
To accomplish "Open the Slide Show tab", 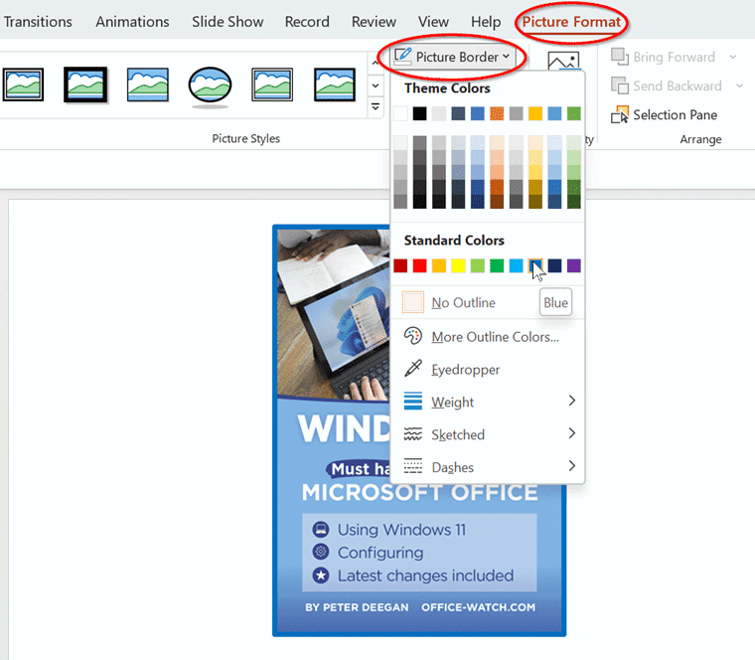I will 227,22.
